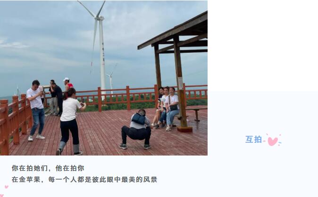The height and width of the screenshot is (197, 318).
Task: Open the photo of people photographing each other
Action: (x=104, y=78)
